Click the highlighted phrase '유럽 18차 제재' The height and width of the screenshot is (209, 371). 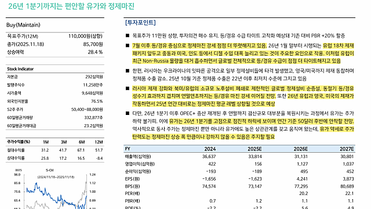click(339, 45)
